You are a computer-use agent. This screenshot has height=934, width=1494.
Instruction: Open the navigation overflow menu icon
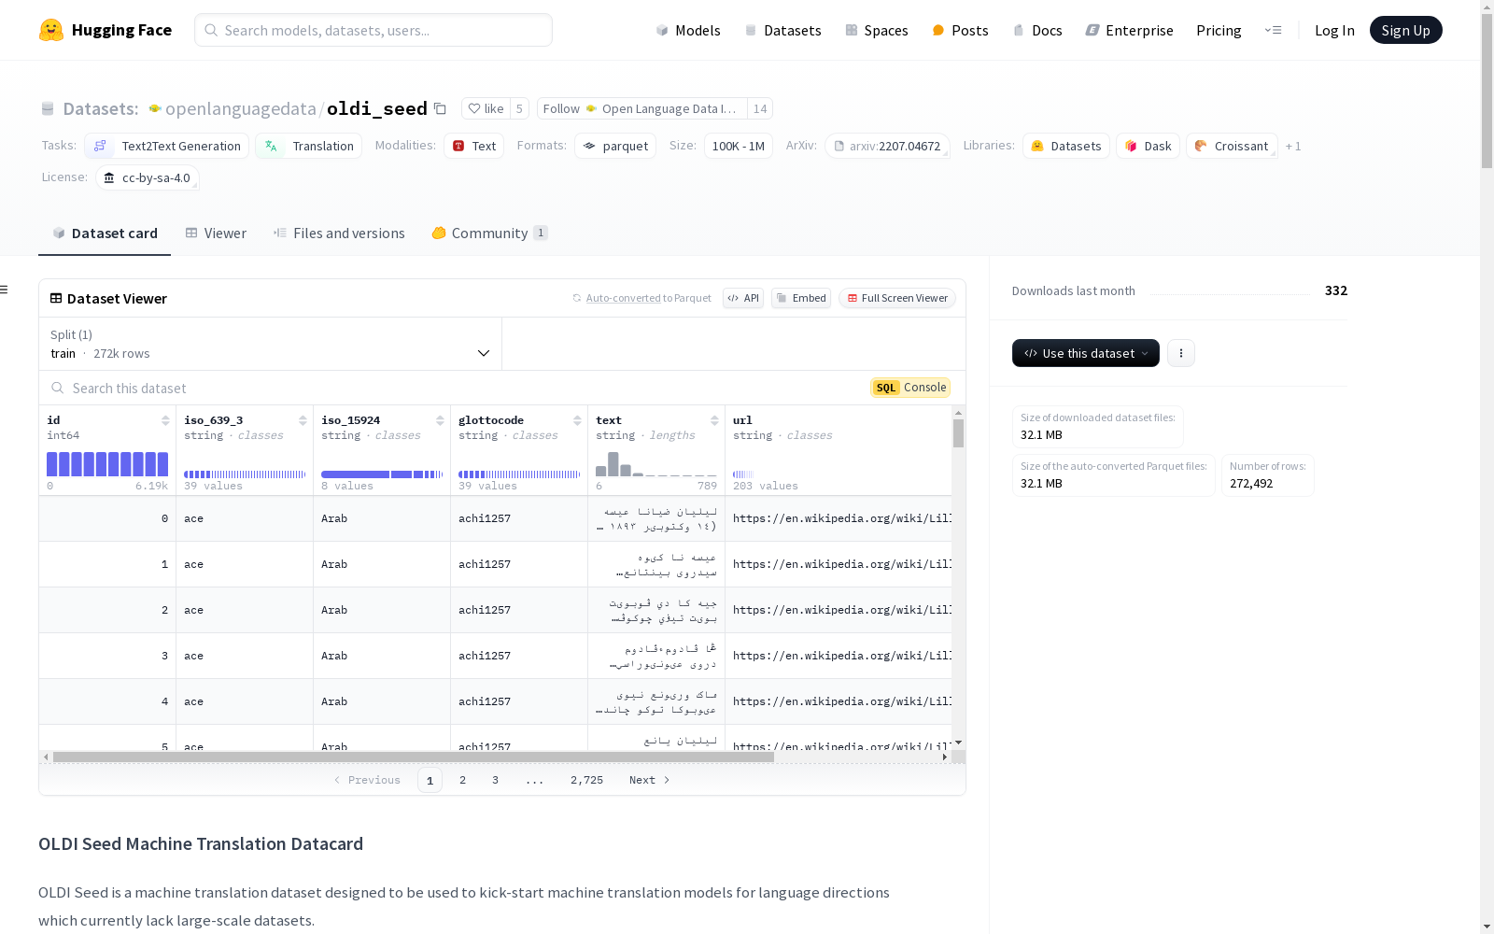click(x=1273, y=30)
